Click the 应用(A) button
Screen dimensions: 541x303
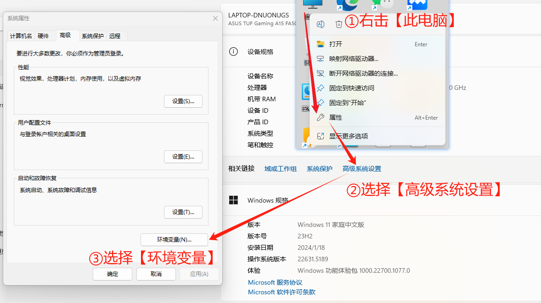click(199, 274)
